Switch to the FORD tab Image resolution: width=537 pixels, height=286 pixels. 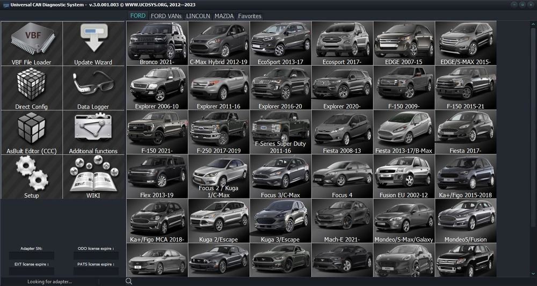(x=138, y=16)
